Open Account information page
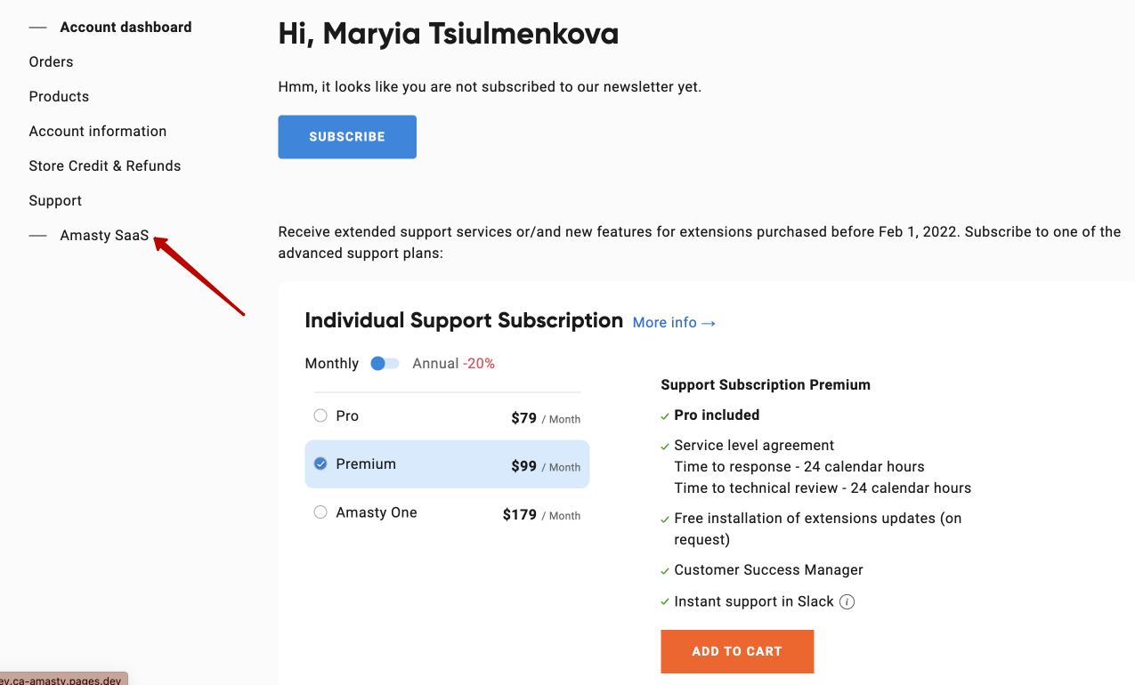The height and width of the screenshot is (685, 1135). pos(98,132)
